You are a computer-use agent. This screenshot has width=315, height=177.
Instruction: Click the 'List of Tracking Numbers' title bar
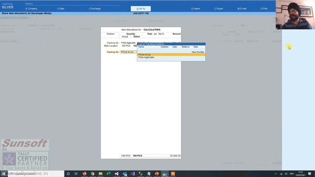[x=171, y=44]
